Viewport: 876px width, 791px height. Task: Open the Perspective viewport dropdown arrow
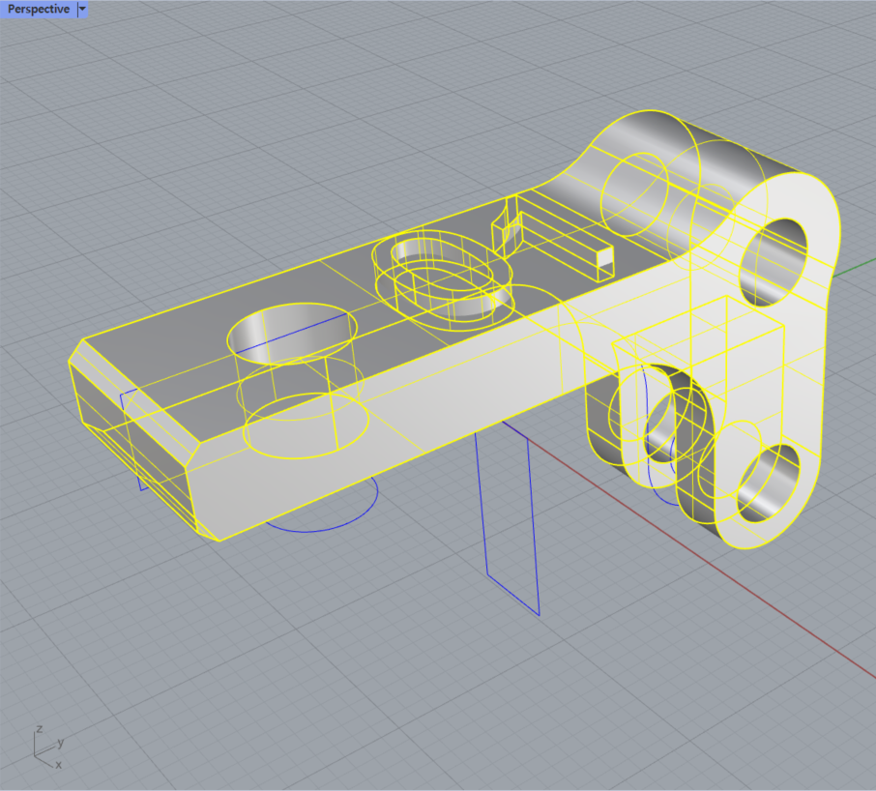[x=82, y=9]
